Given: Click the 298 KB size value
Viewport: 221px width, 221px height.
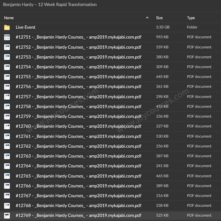Looking at the screenshot, I should pyautogui.click(x=162, y=97).
